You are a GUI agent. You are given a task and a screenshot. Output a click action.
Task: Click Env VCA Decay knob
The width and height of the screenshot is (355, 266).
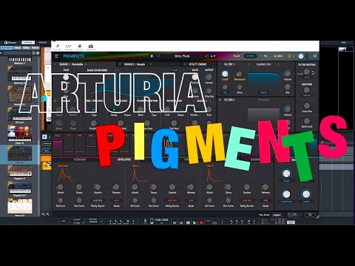click(x=79, y=187)
